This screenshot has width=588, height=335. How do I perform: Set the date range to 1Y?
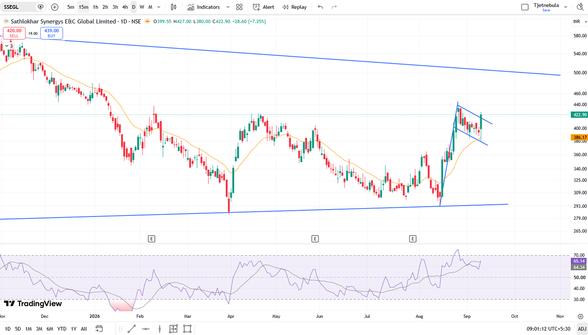(73, 329)
